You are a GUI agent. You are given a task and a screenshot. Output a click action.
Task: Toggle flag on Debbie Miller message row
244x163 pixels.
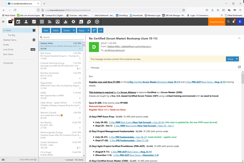[80, 49]
